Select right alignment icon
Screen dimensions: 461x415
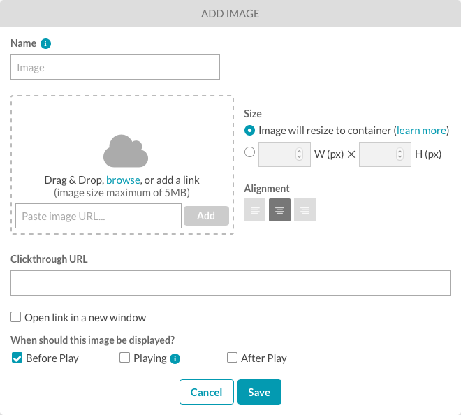tap(305, 210)
